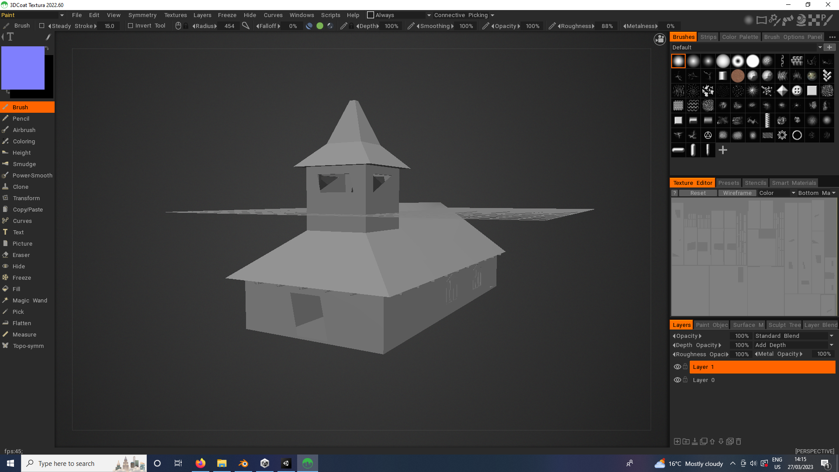
Task: Expand the Standard Blend mode dropdown
Action: (831, 336)
